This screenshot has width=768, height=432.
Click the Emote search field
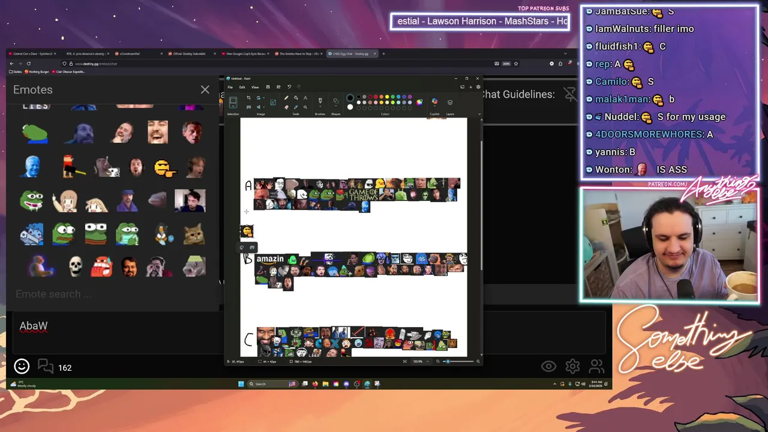(114, 294)
